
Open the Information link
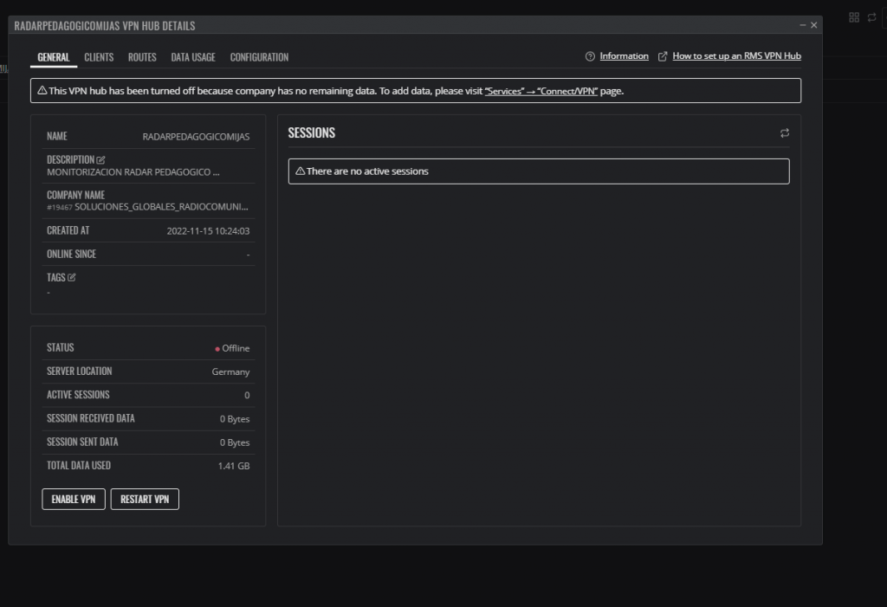pos(624,55)
